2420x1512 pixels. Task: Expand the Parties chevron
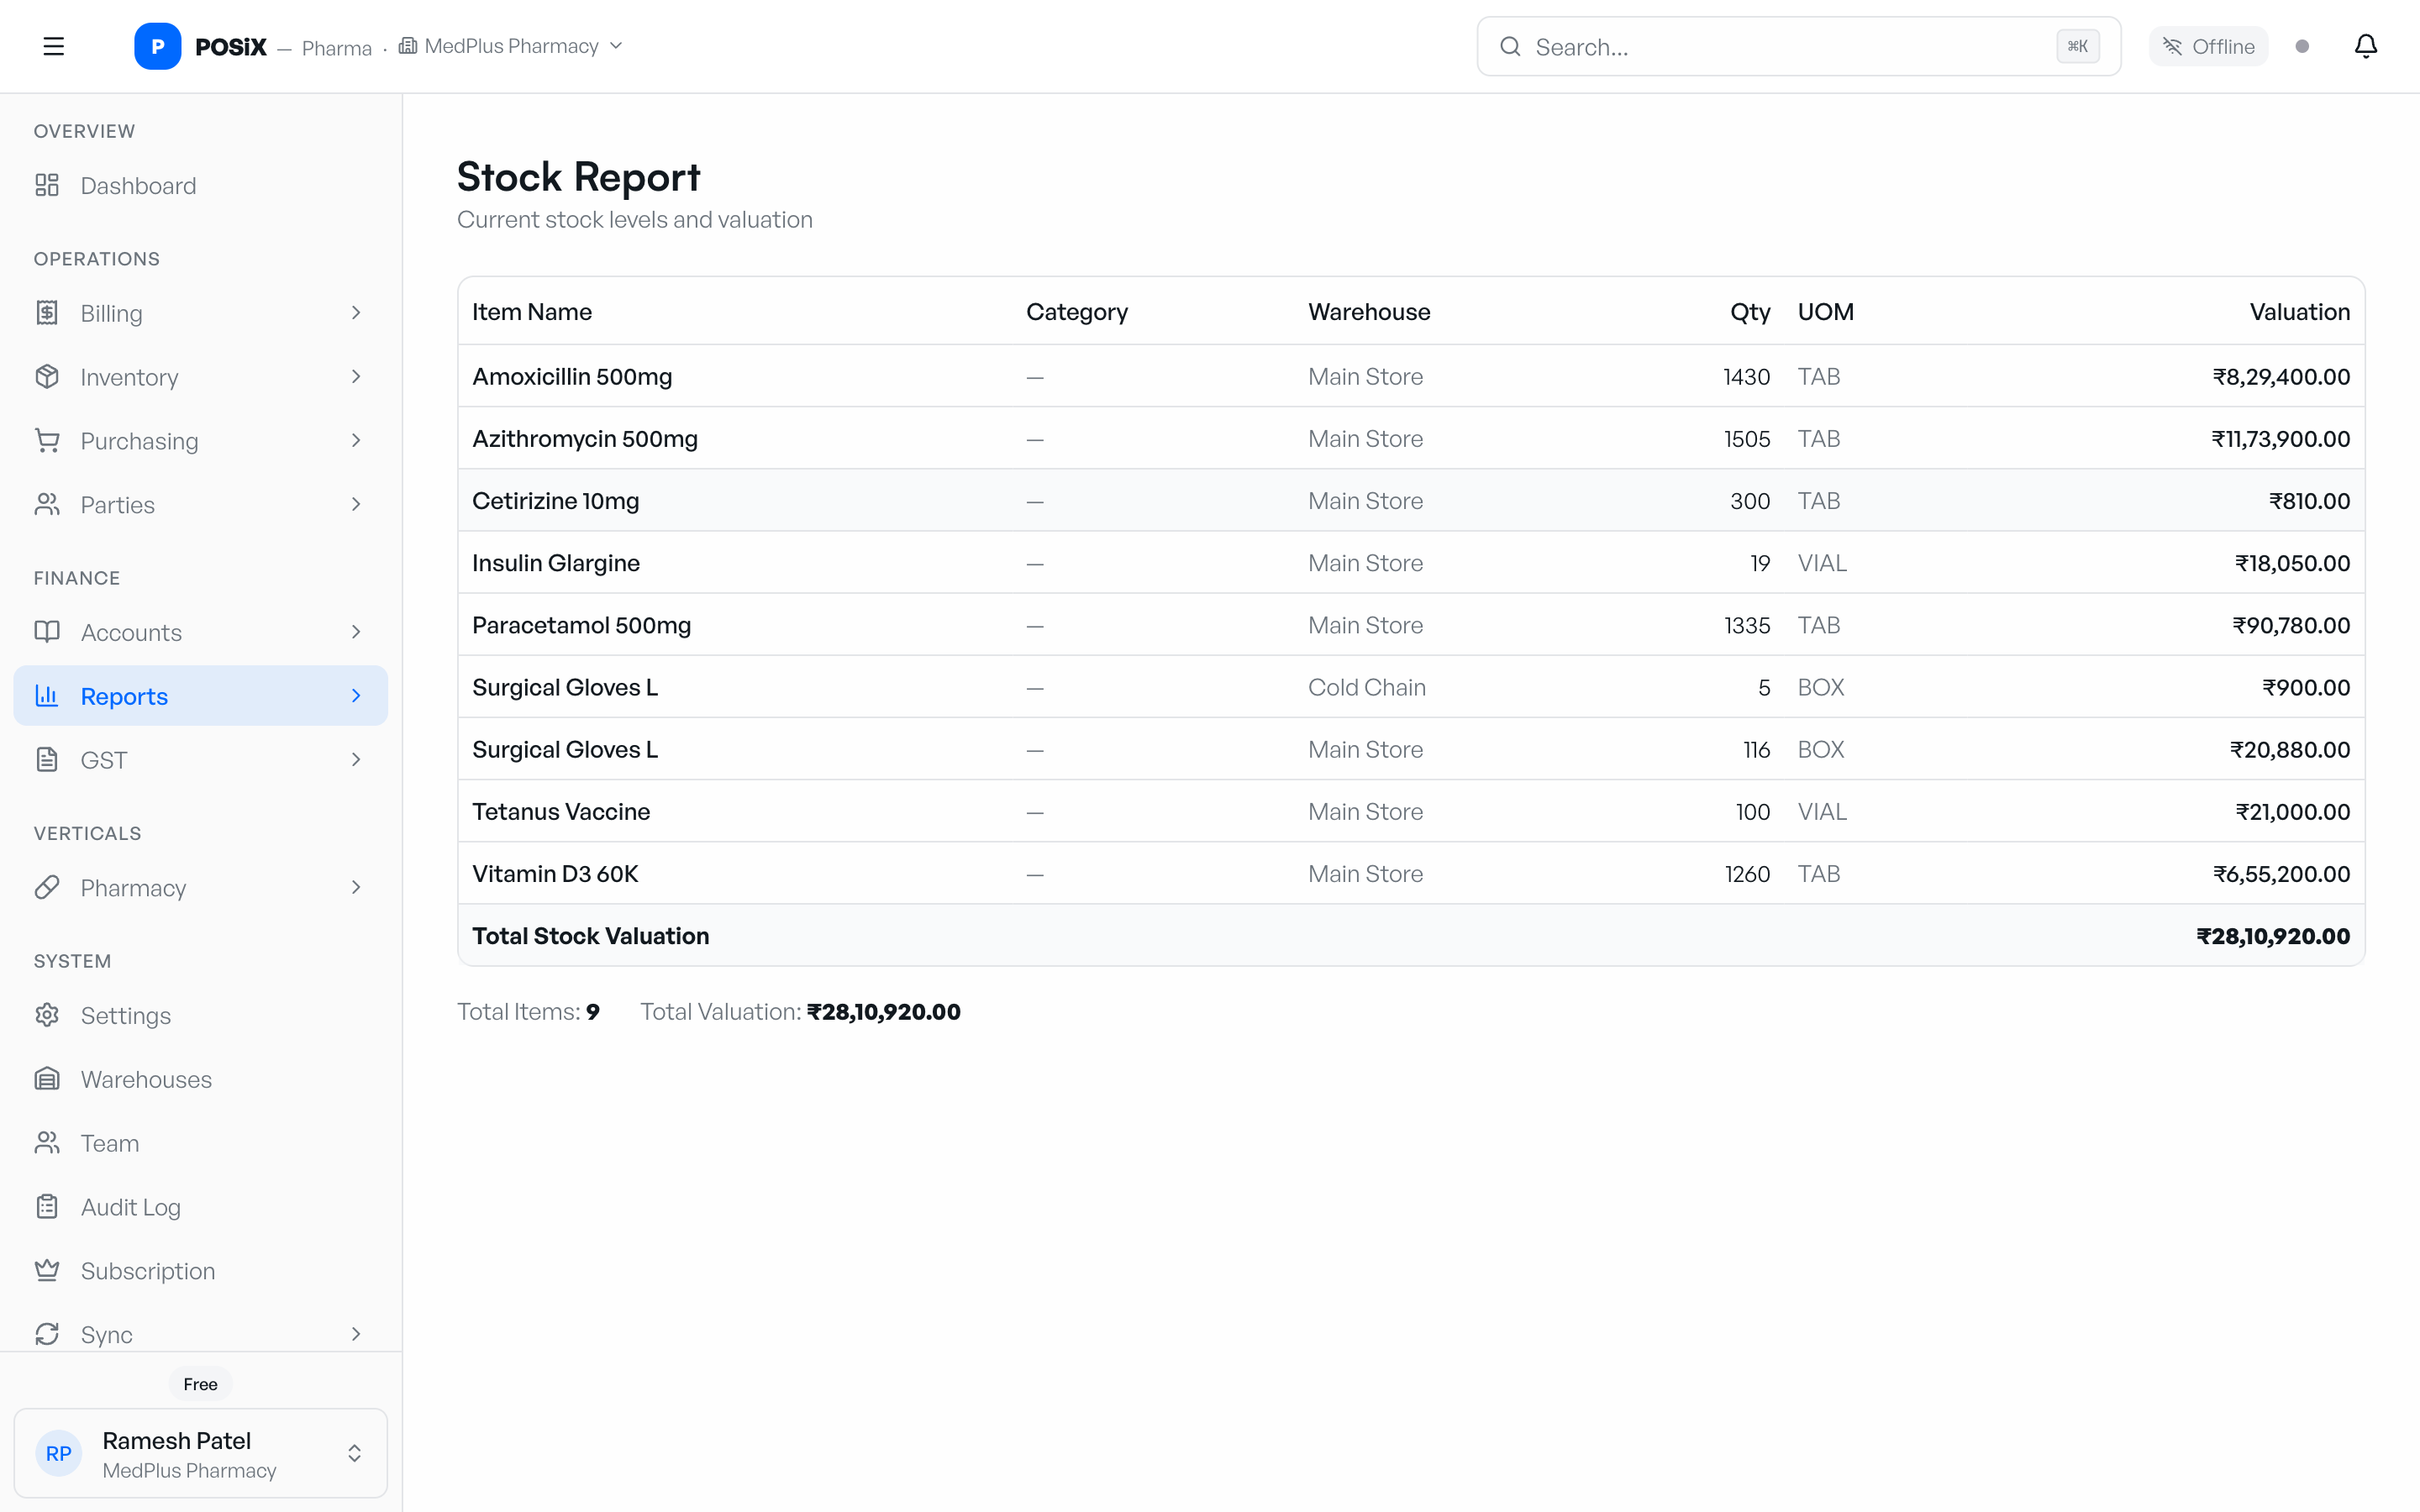click(356, 504)
